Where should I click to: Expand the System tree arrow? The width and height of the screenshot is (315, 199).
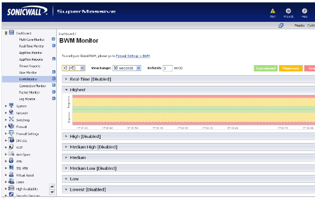click(x=6, y=106)
